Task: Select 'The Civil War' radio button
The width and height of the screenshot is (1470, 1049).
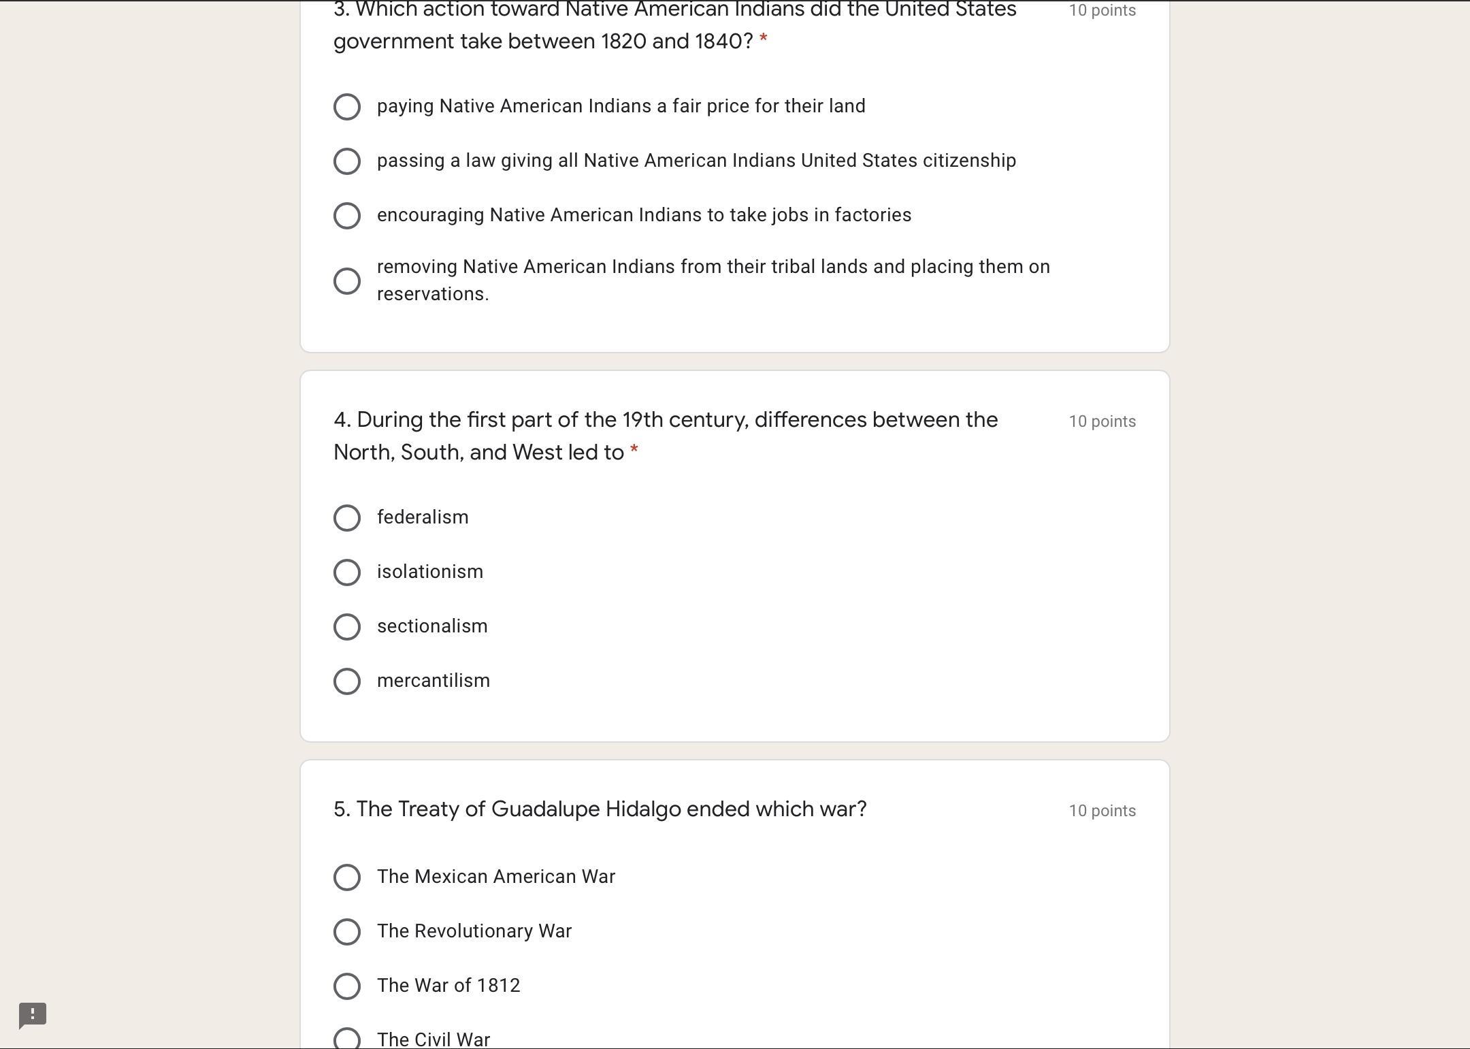Action: pos(347,1039)
